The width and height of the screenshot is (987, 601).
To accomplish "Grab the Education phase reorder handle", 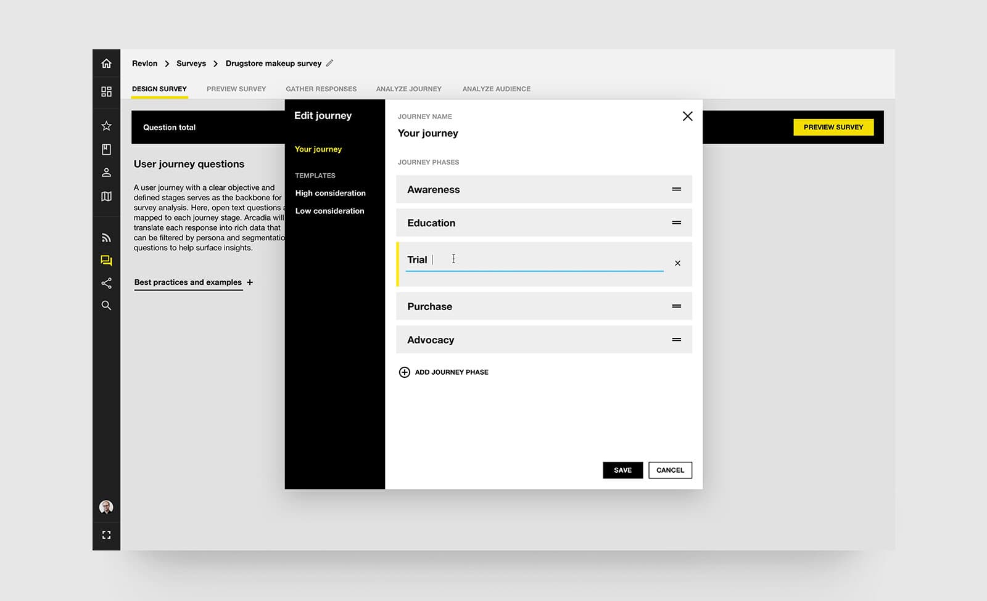I will coord(676,223).
